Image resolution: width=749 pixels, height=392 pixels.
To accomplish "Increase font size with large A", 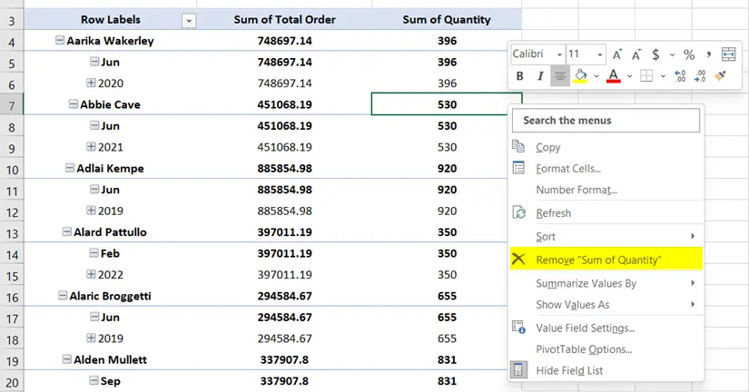I will (x=617, y=54).
